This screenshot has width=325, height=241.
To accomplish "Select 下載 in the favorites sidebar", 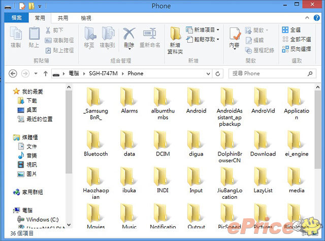I will [x=31, y=101].
